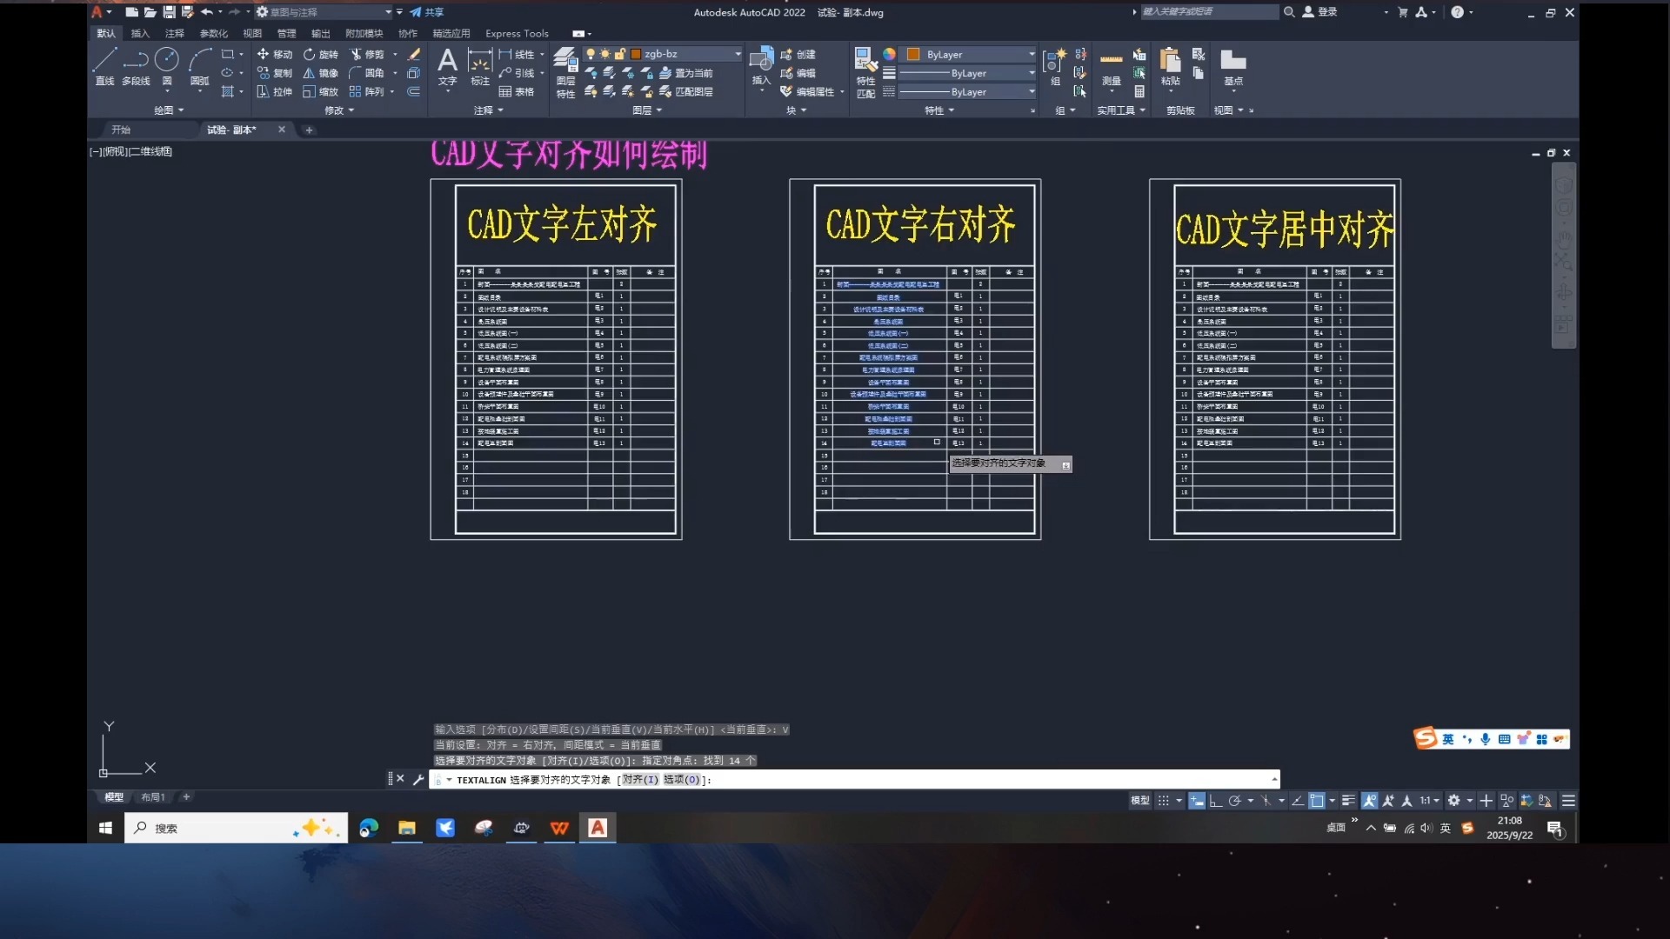This screenshot has width=1670, height=939.
Task: Open the annotation scale 1:1 dropdown
Action: click(x=1429, y=801)
